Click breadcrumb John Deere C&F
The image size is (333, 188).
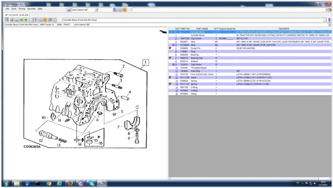click(x=82, y=25)
